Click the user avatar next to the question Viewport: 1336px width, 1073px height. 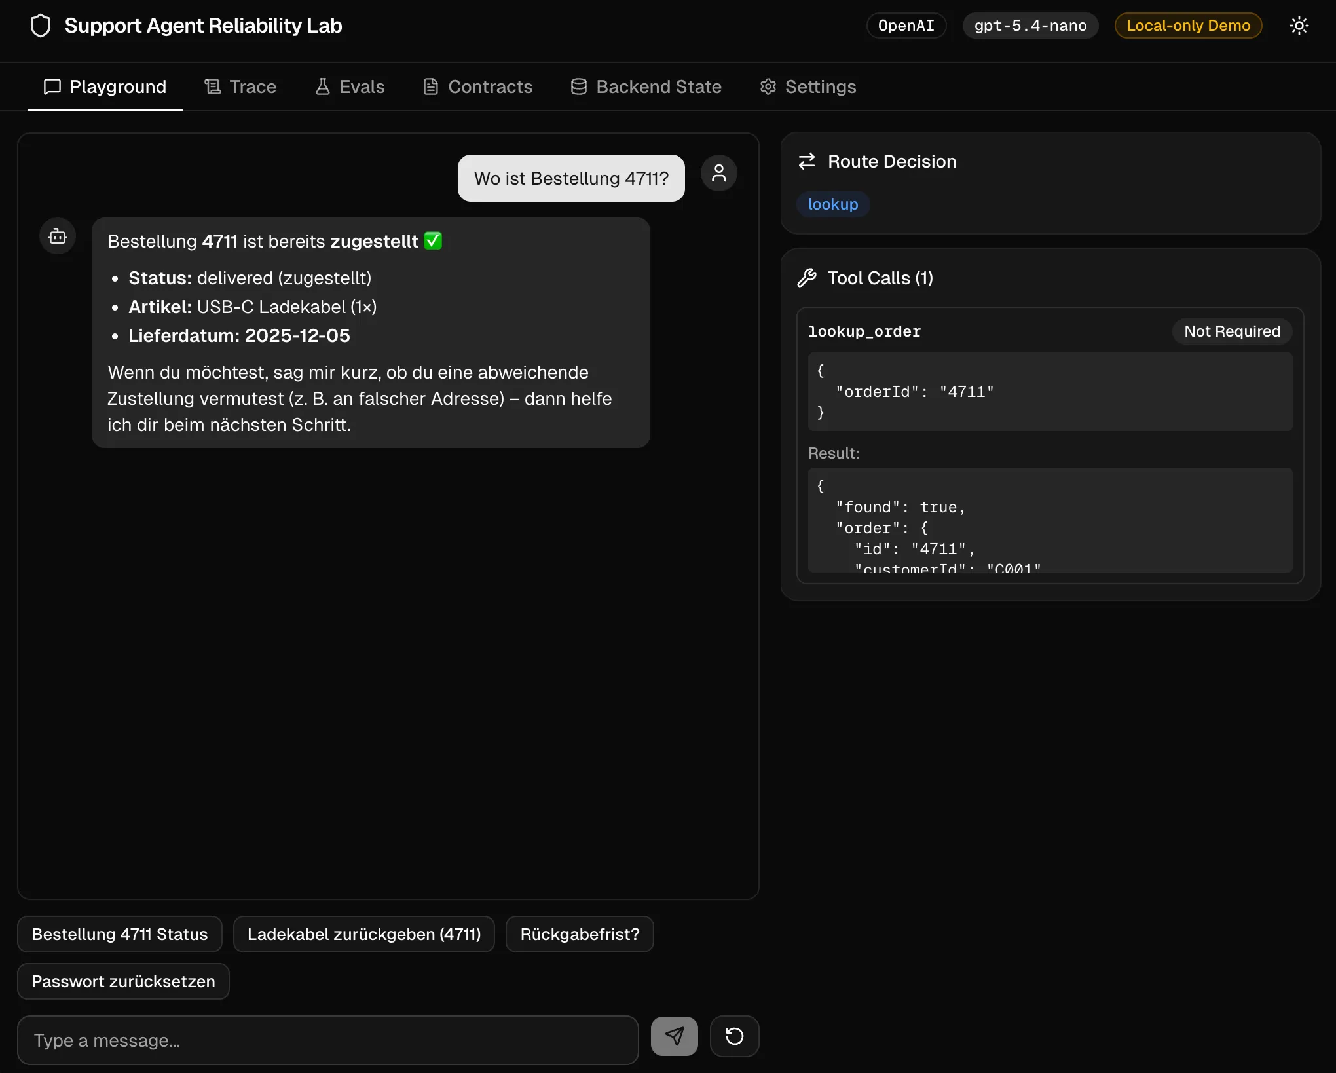(x=718, y=172)
